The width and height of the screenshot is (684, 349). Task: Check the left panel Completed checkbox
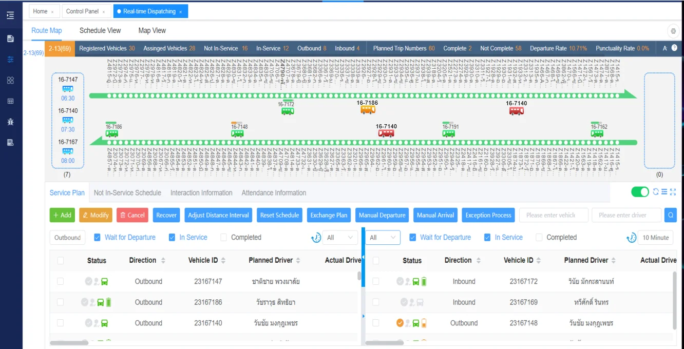click(x=223, y=238)
